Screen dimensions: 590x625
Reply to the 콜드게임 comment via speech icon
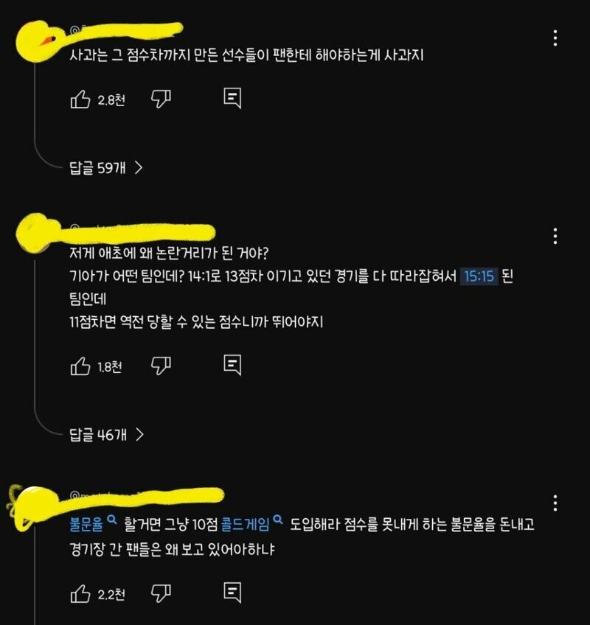(x=232, y=593)
